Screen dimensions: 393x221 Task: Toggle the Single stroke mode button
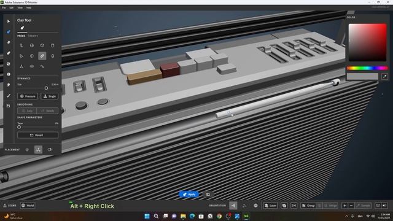49,96
